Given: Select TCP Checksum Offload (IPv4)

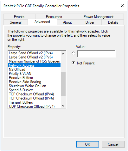Looking at the screenshot, I should (34, 94).
